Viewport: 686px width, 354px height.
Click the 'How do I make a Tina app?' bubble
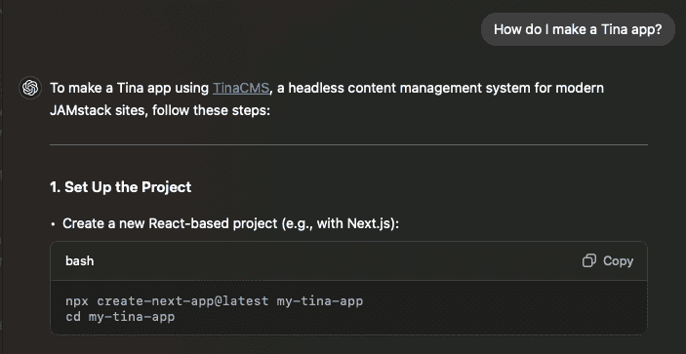pos(578,29)
